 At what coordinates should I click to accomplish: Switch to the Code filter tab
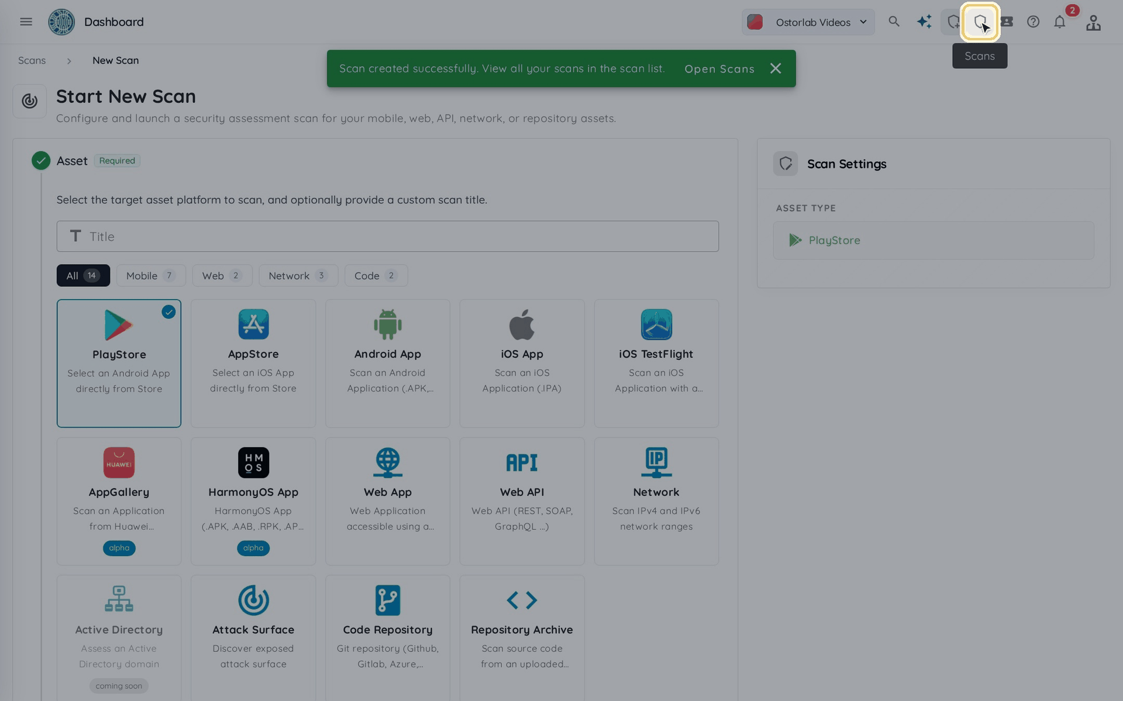[376, 276]
